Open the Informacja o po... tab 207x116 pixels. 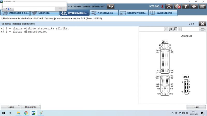point(16,13)
